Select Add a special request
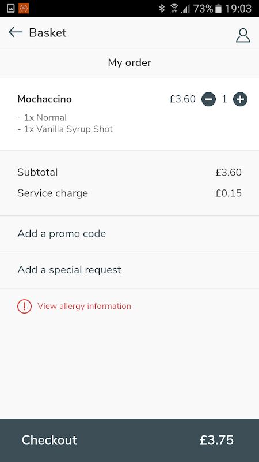The width and height of the screenshot is (259, 462). 129,270
